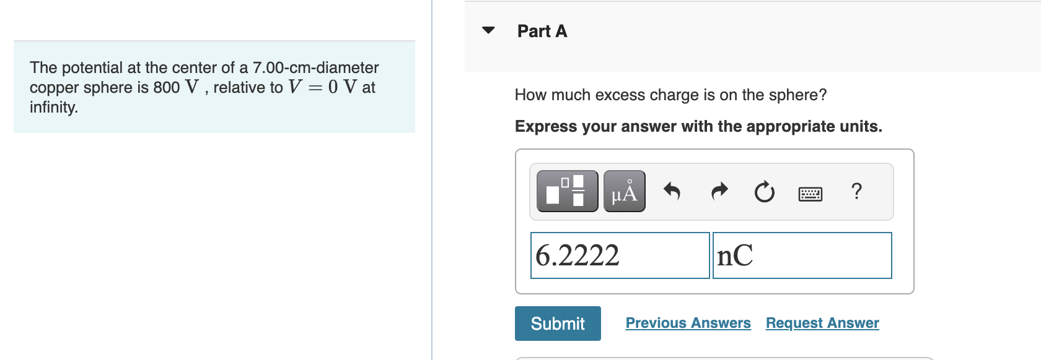Reset the answer entry
Screen dimensions: 1041x360
[x=764, y=192]
